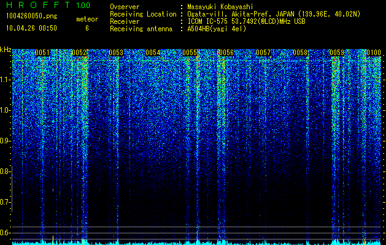Select the name Masayuki Kobayashi
This screenshot has width=386, height=245.
pyautogui.click(x=220, y=7)
